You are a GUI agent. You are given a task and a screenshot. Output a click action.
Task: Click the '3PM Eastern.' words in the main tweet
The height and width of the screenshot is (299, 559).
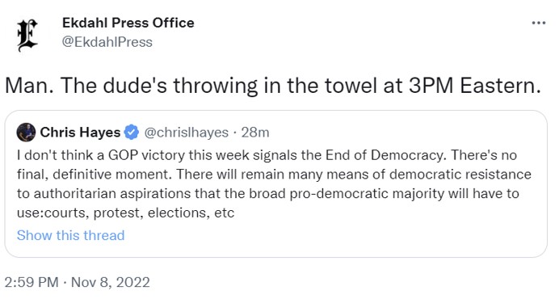(x=475, y=86)
